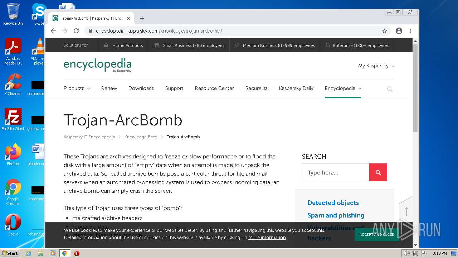Switch to Chrome in the taskbar
The image size is (458, 258).
[x=64, y=253]
